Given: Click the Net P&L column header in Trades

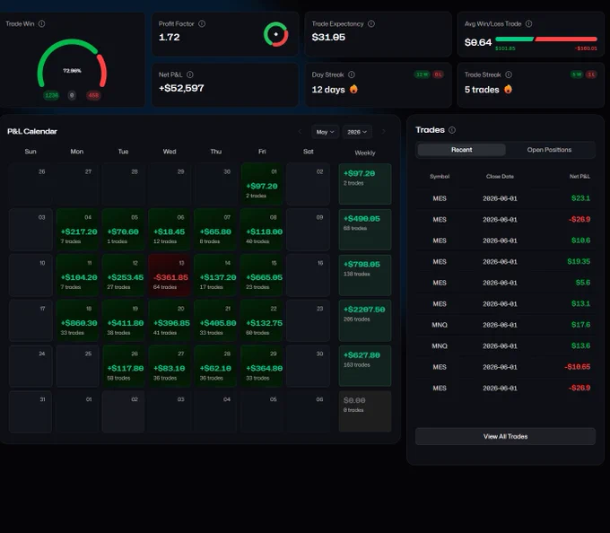Looking at the screenshot, I should (579, 177).
